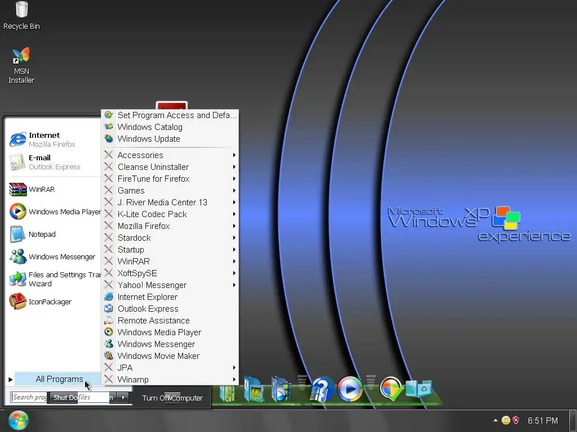577x432 pixels.
Task: Launch Windows Update from programs list
Action: 170,138
